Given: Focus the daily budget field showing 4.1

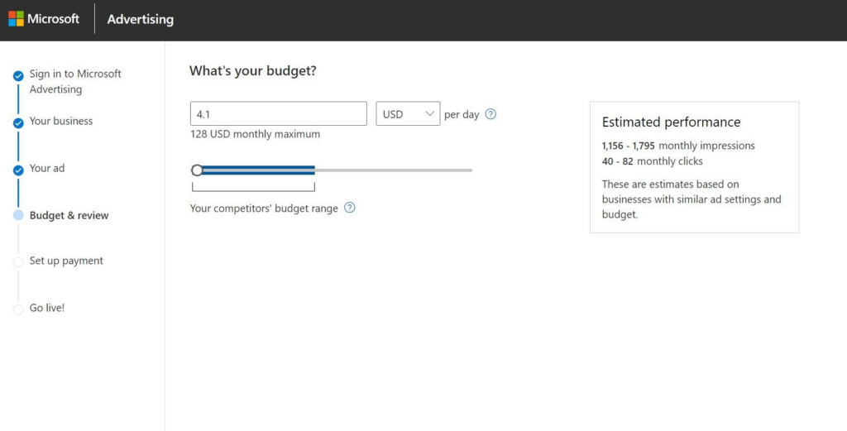Looking at the screenshot, I should [x=279, y=114].
